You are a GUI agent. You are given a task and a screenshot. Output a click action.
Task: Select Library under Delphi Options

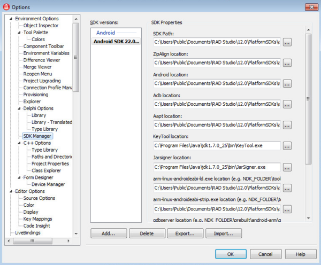39,115
